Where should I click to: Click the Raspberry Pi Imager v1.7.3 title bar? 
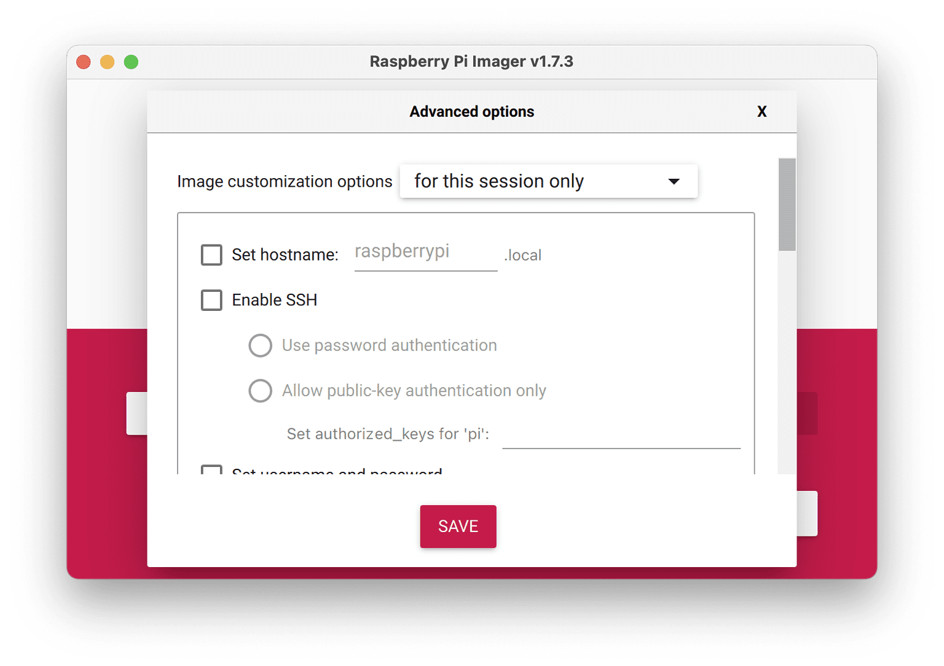pos(471,62)
